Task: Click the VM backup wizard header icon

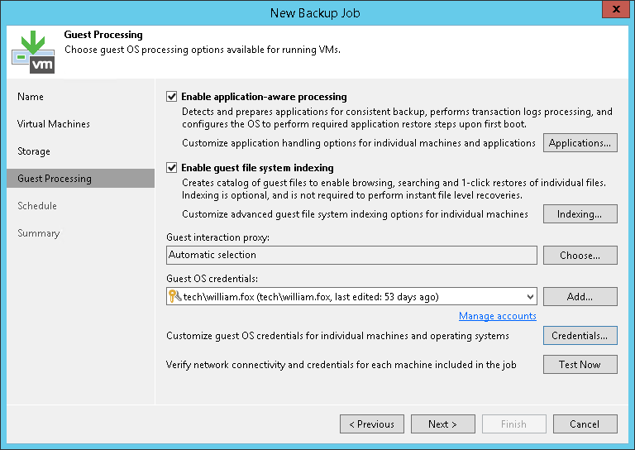Action: coord(33,51)
